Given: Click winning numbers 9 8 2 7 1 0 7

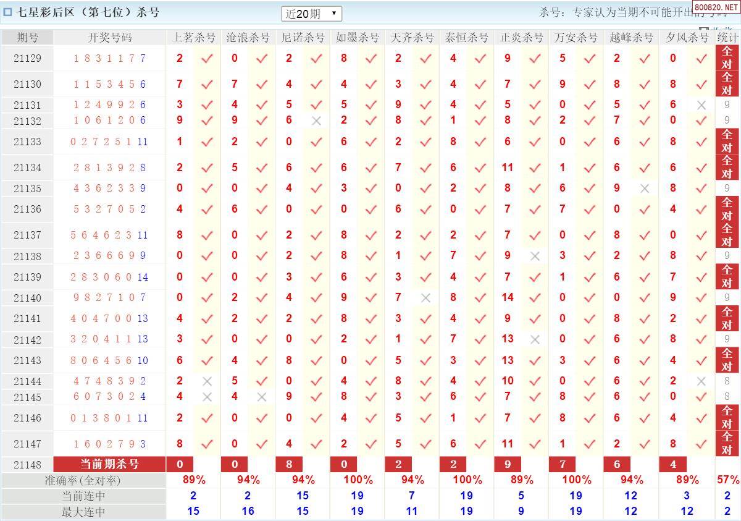Looking at the screenshot, I should (110, 298).
